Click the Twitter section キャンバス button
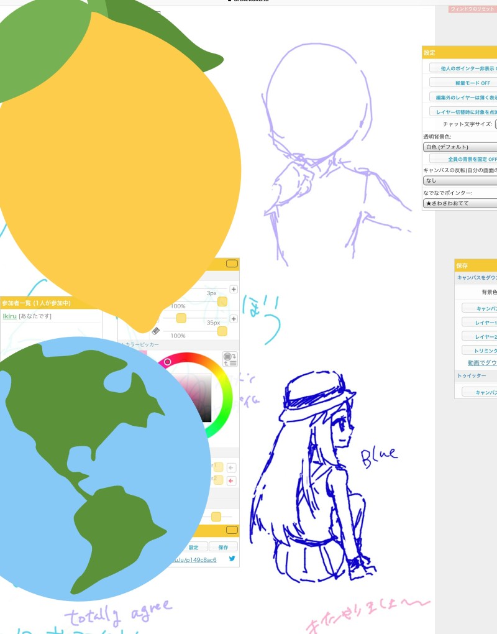Screen dimensions: 497x634 [480, 393]
